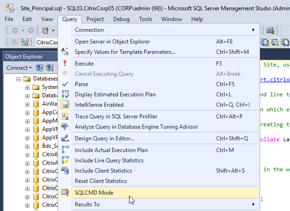Click the Results to File toolbar icon

(285, 42)
